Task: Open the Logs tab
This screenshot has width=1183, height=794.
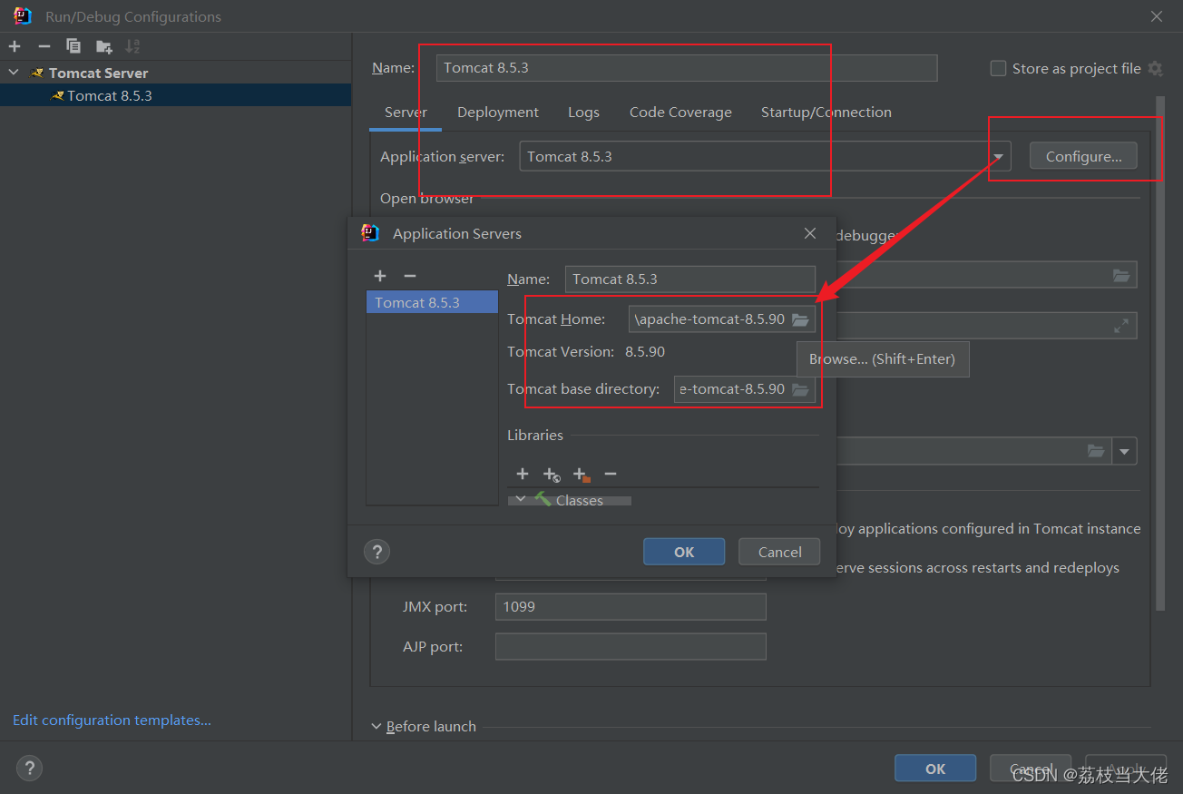Action: pos(583,113)
